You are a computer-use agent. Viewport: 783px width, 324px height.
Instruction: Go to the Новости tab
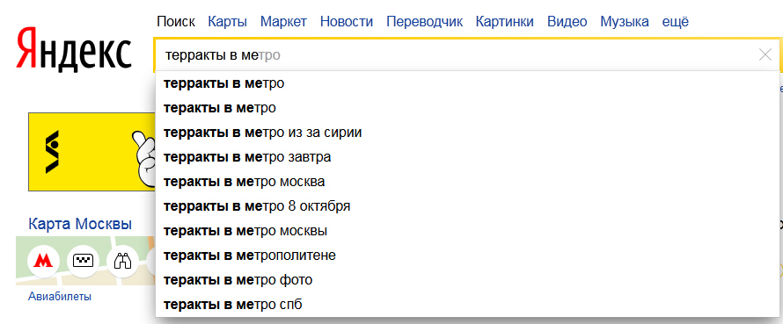(346, 22)
